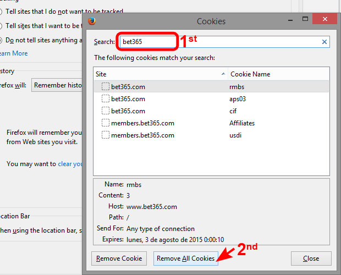Viewport: 341px width, 275px height.
Task: Click 'Any type of connection' value
Action: pyautogui.click(x=161, y=229)
